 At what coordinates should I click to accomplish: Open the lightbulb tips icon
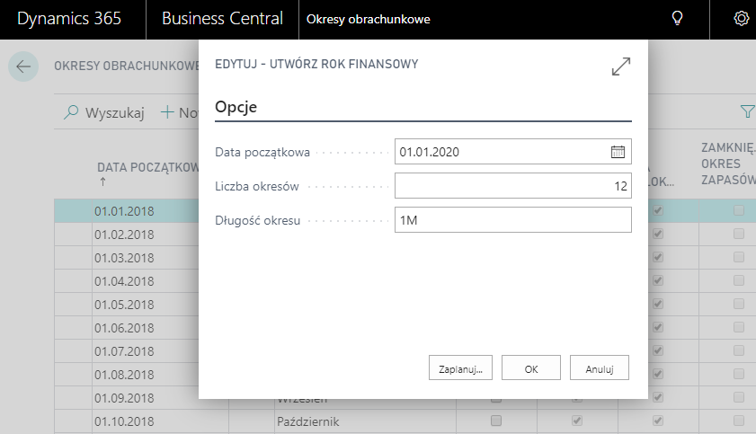tap(678, 19)
